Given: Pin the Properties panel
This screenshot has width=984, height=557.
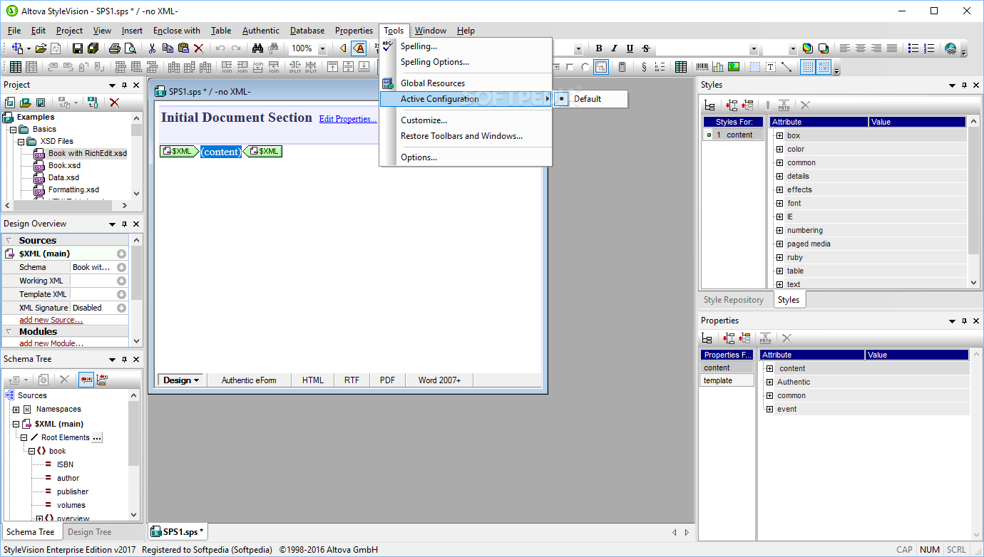Looking at the screenshot, I should coord(964,321).
